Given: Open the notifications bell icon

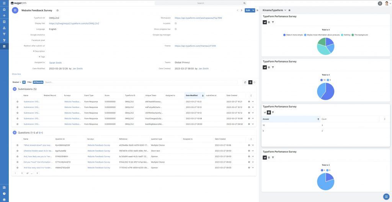Looking at the screenshot, I should [380, 3].
